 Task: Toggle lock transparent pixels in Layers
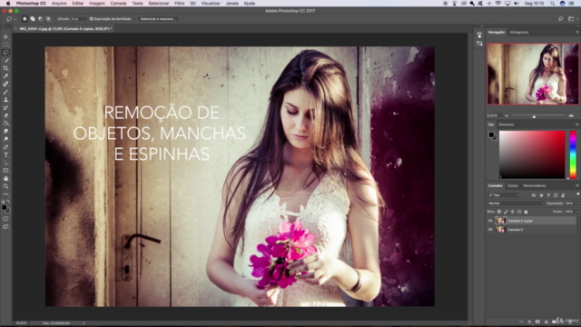(499, 212)
